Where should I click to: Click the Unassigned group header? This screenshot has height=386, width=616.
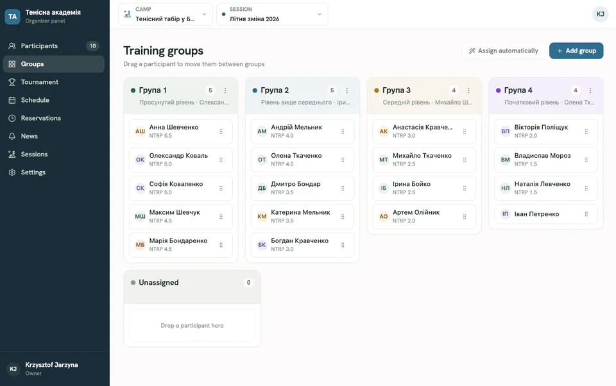pos(192,287)
